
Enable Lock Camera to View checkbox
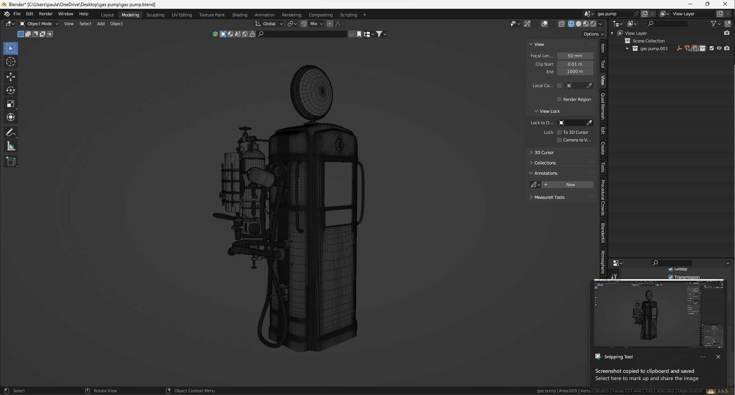(x=559, y=140)
